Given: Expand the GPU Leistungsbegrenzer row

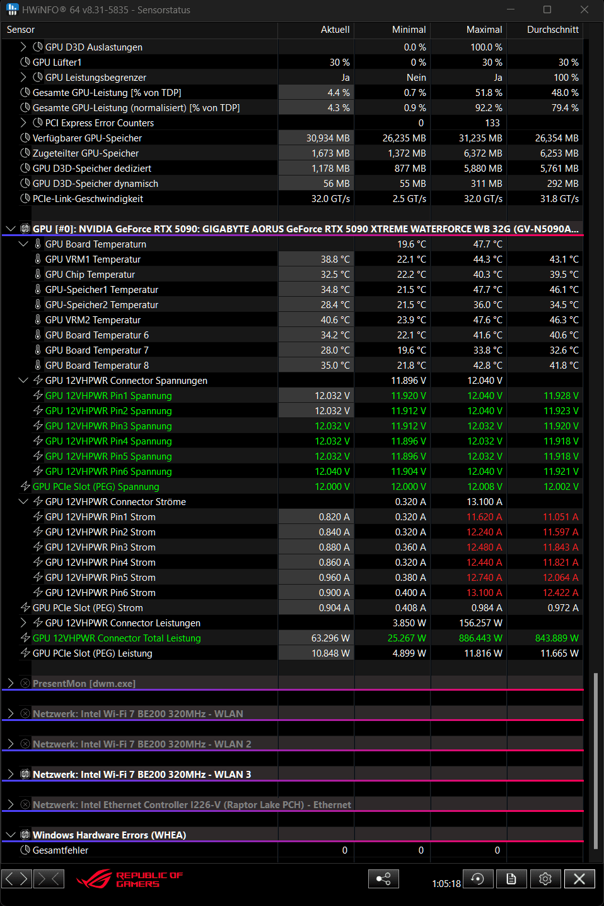Looking at the screenshot, I should click(23, 78).
